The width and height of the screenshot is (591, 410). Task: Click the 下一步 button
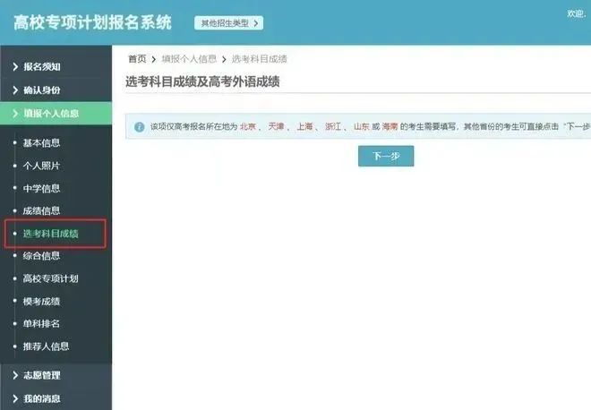point(386,156)
